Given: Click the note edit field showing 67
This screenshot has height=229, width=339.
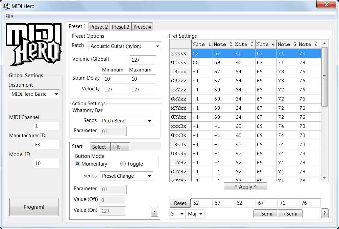Looking at the screenshot, I should tap(267, 203).
